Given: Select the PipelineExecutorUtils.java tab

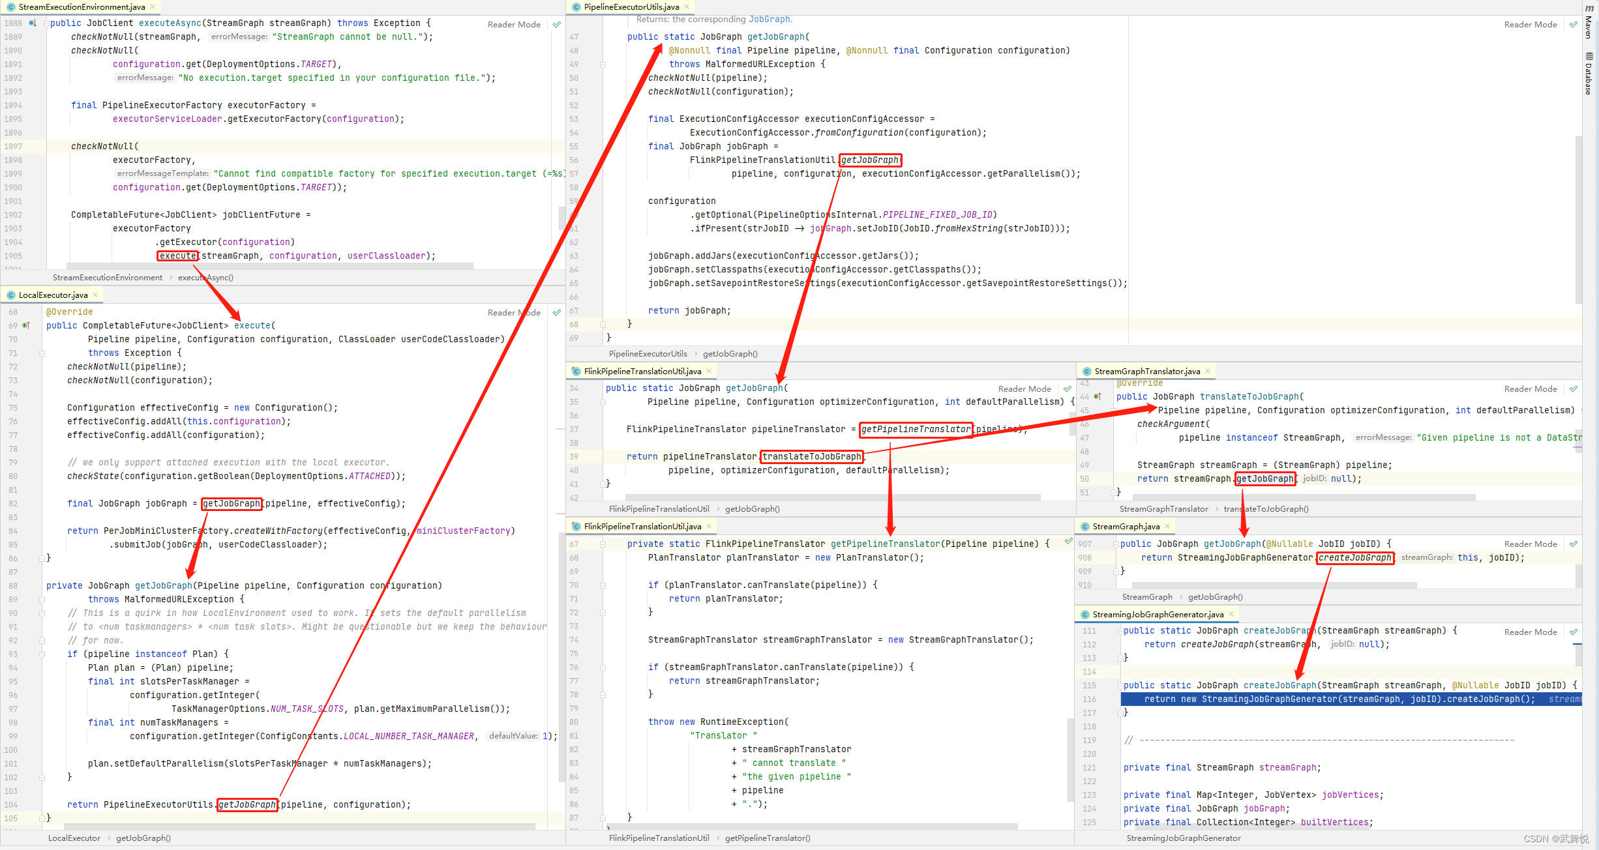Looking at the screenshot, I should click(631, 7).
